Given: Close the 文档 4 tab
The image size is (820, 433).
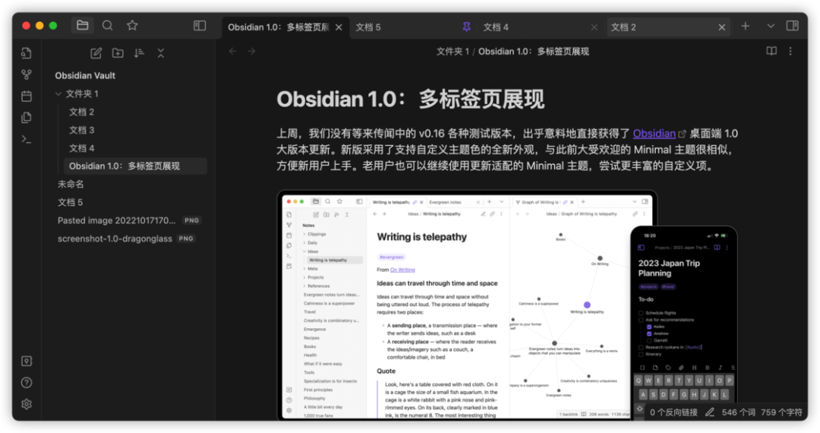Looking at the screenshot, I should click(x=594, y=27).
